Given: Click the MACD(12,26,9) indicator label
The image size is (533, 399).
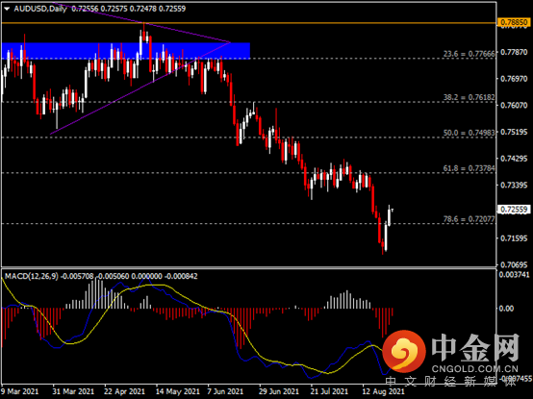Looking at the screenshot, I should point(32,276).
